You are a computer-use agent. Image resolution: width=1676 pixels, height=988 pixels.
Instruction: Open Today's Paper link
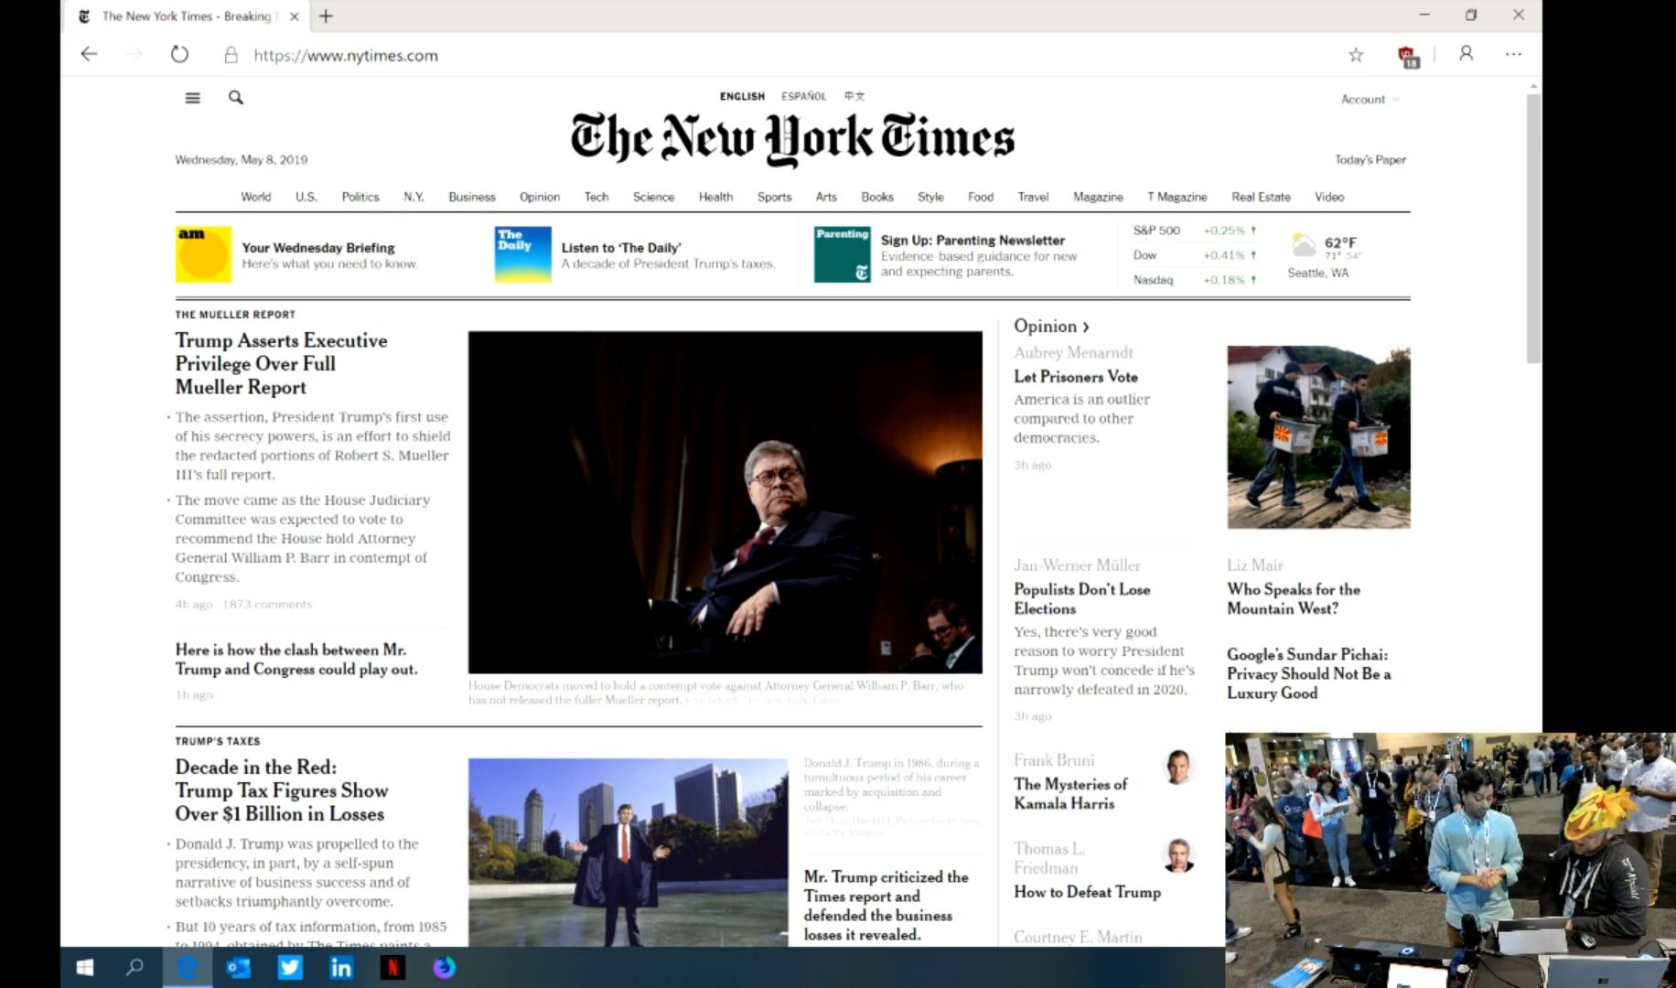click(x=1370, y=159)
